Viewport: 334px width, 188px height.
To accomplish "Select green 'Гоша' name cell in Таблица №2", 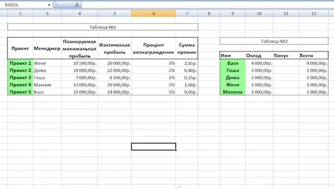I will point(233,70).
